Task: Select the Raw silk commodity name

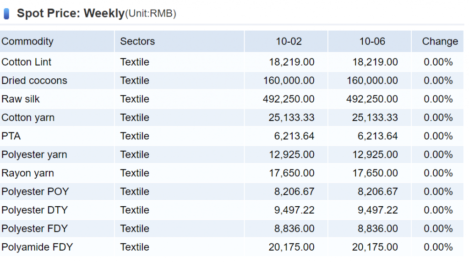Action: (x=21, y=99)
